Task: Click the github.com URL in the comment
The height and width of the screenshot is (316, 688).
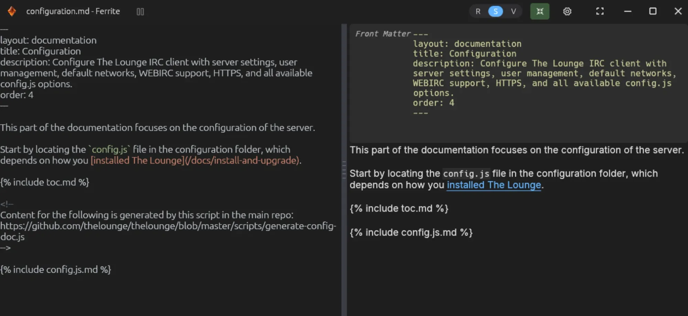Action: click(x=168, y=231)
